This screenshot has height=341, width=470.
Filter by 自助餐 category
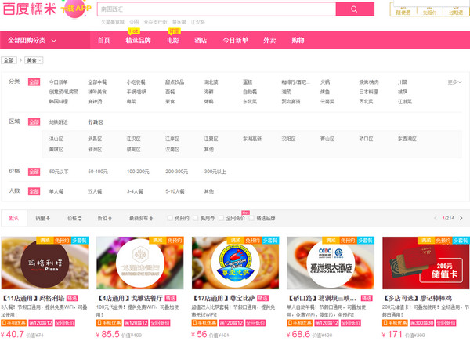tap(250, 92)
